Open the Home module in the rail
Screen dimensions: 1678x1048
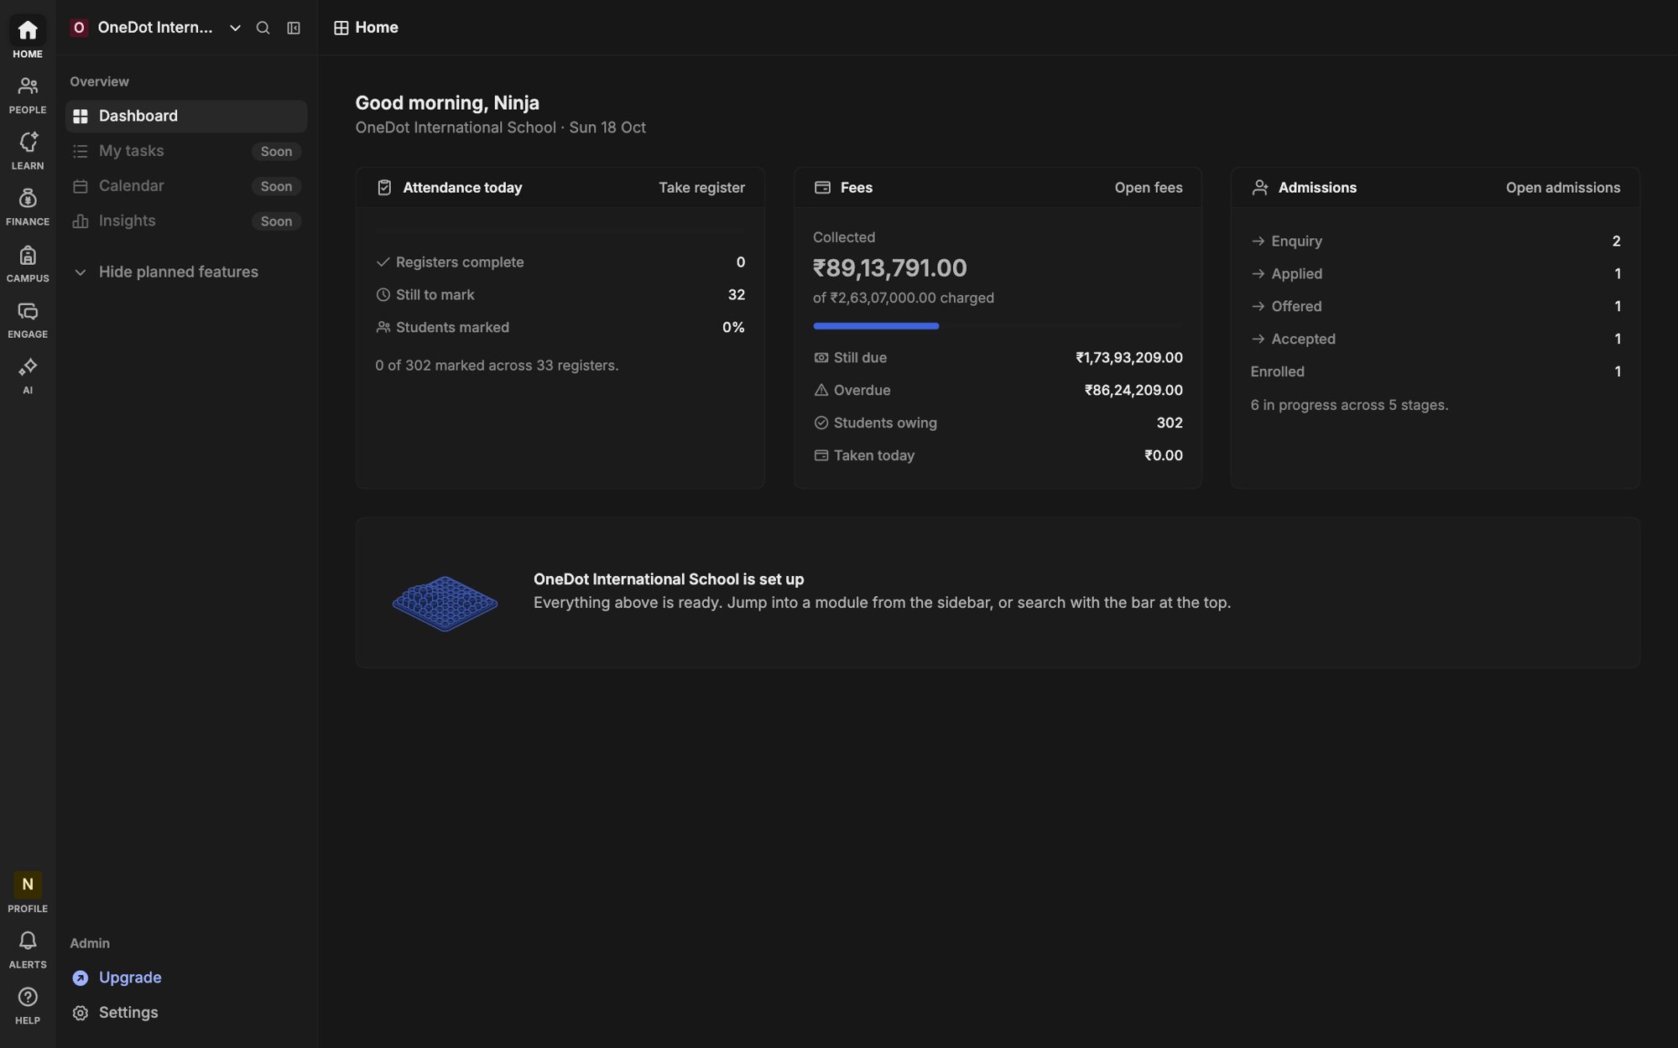[x=28, y=39]
